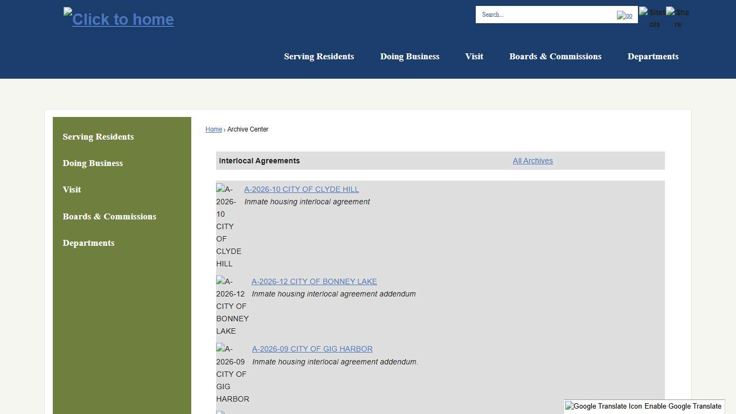Click the document icon below the Gig Harbor entry

220,412
